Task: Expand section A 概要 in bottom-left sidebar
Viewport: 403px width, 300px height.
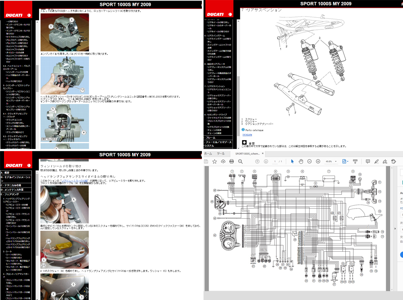Action: [16, 173]
